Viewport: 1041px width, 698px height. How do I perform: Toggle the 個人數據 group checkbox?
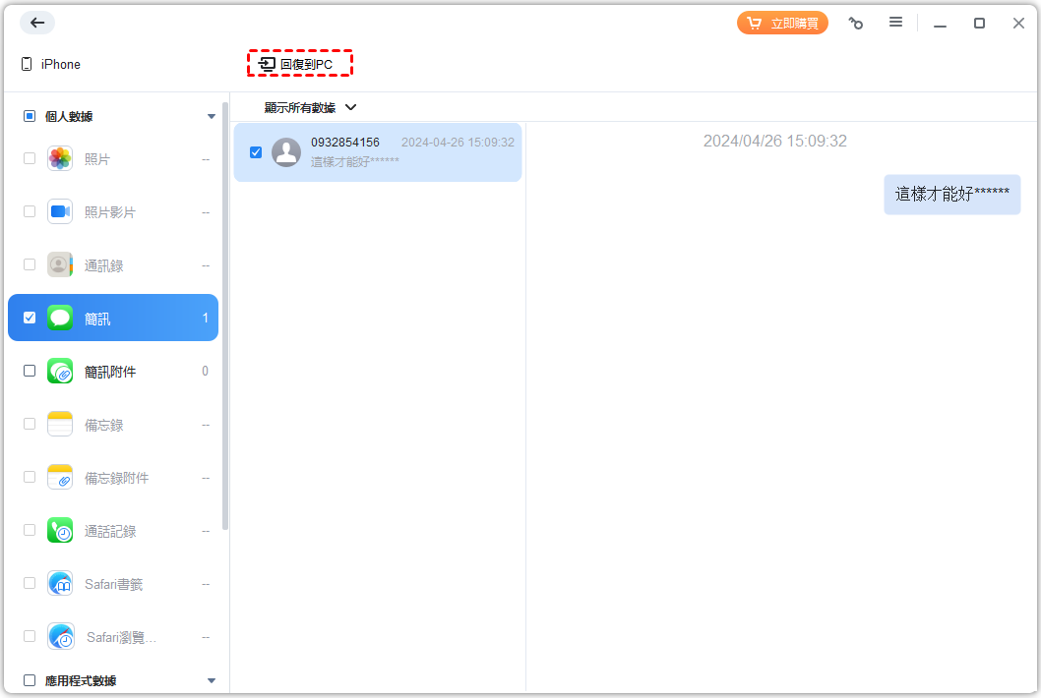(30, 116)
